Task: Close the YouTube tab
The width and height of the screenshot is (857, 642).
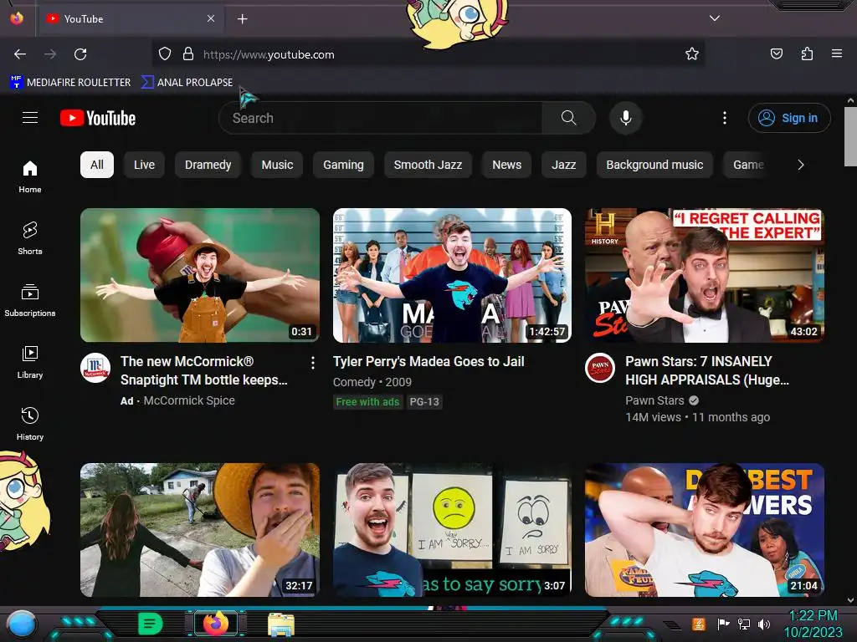Action: [210, 18]
